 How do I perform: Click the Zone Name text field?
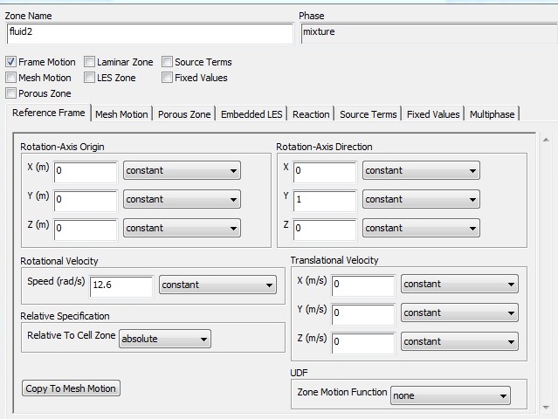click(148, 33)
